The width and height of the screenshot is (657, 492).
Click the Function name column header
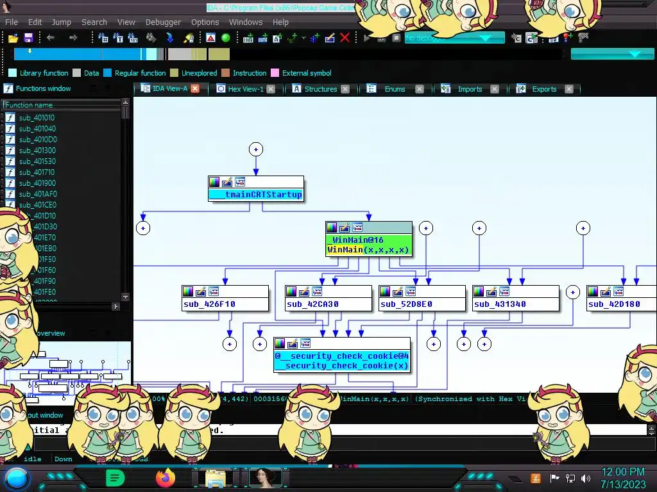(62, 105)
